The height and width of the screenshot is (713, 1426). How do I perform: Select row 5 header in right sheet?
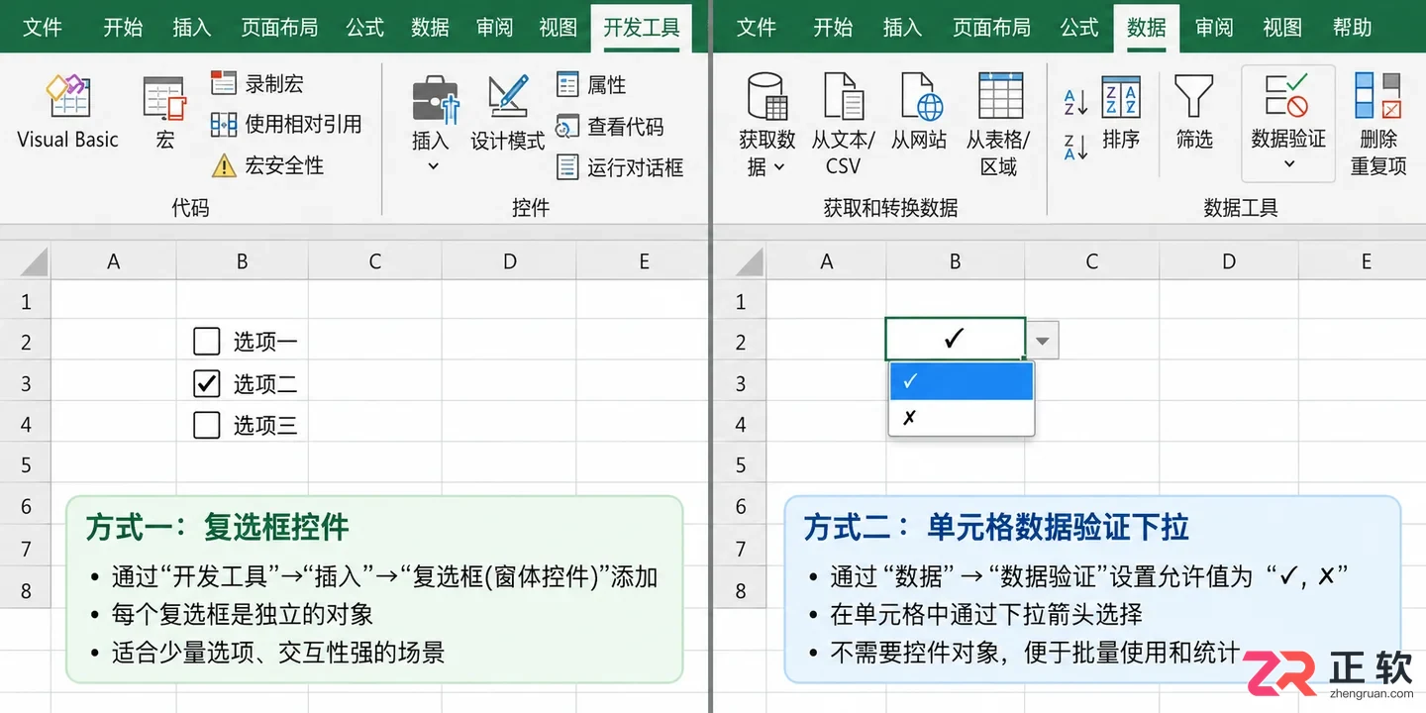(x=740, y=464)
